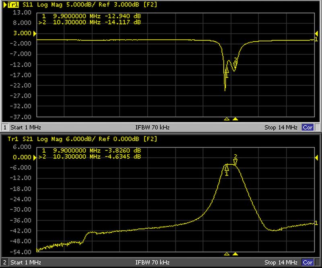322x268 pixels.
Task: Click solid marker triangle on S21 frequency axis
Action: tap(235, 254)
